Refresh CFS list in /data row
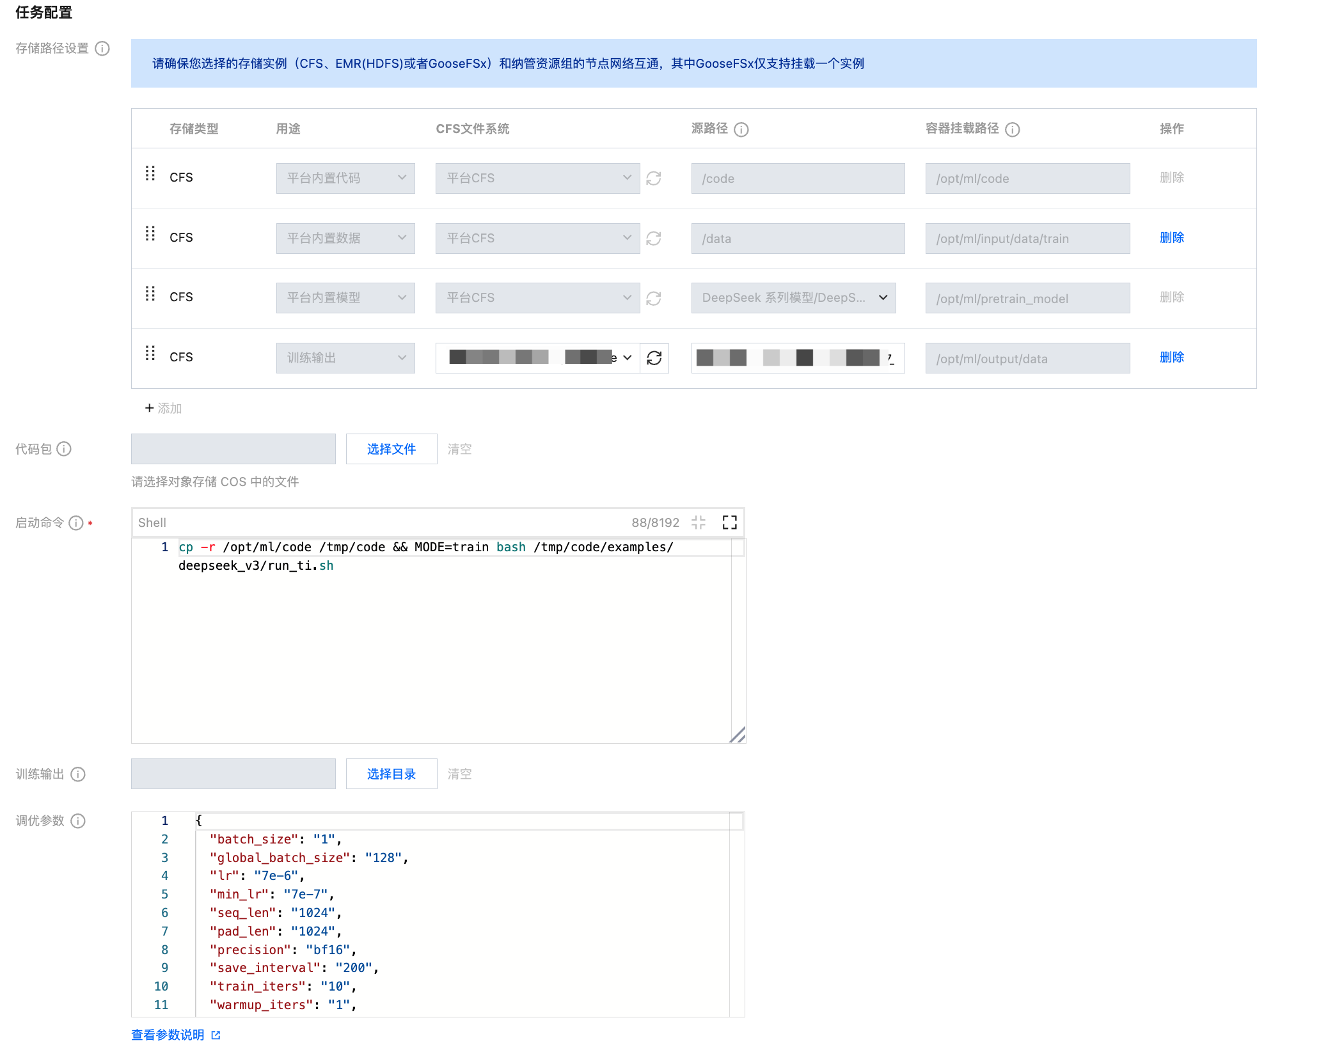Viewport: 1328px width, 1059px height. point(654,239)
